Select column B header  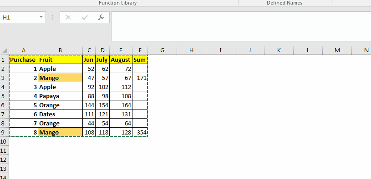click(61, 50)
